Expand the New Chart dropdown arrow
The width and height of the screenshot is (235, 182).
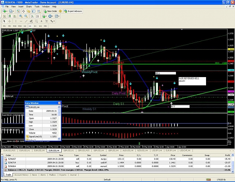coord(7,11)
